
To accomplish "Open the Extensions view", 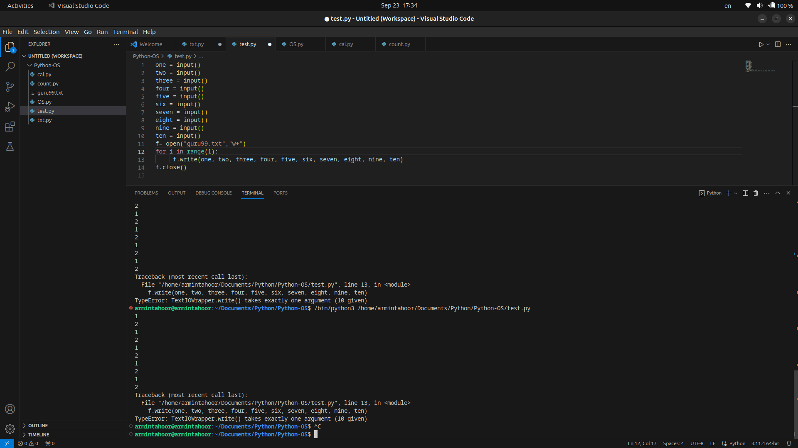I will click(10, 127).
